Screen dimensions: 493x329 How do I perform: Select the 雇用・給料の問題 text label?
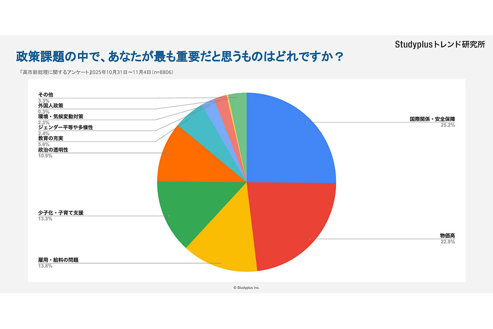tap(58, 260)
